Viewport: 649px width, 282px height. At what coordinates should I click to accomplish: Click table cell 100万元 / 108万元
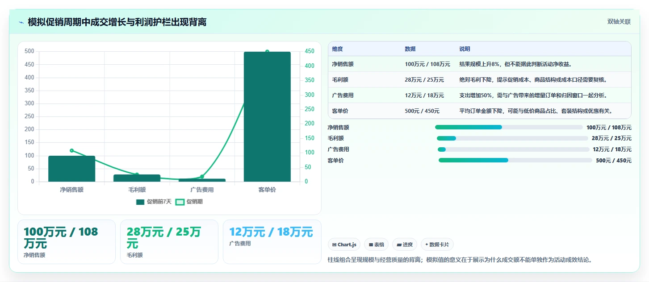click(427, 64)
